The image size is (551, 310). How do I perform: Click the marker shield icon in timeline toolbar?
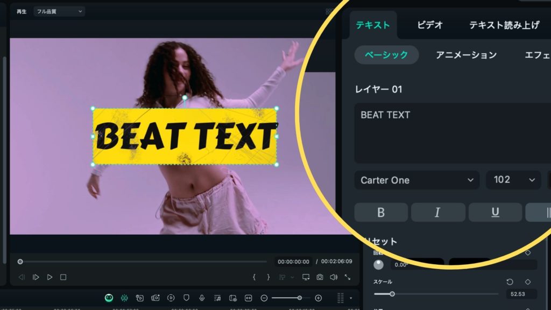pos(186,298)
